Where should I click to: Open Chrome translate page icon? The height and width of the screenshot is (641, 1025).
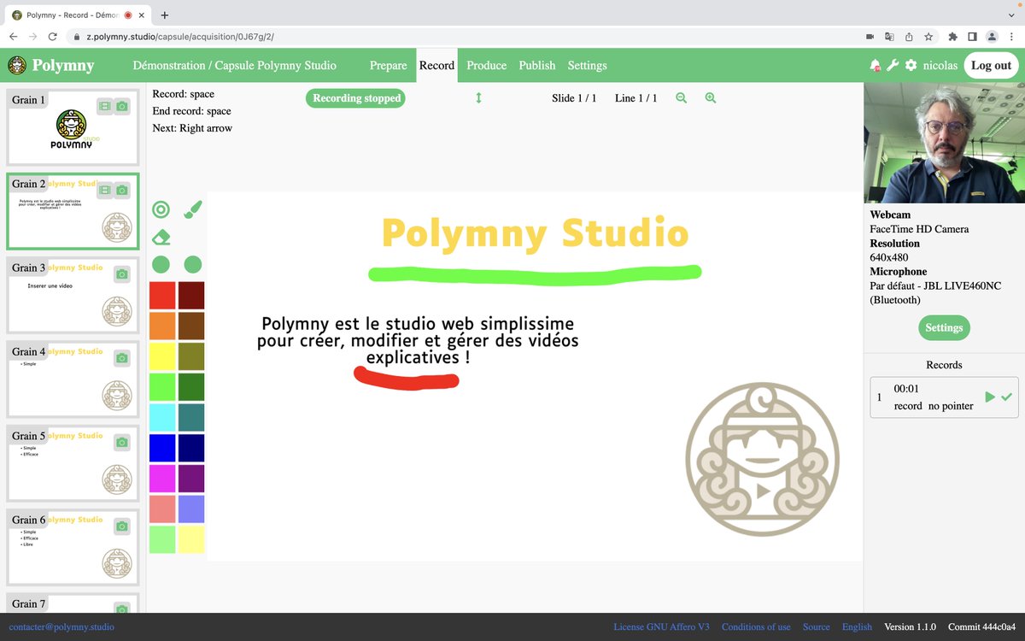(x=889, y=37)
